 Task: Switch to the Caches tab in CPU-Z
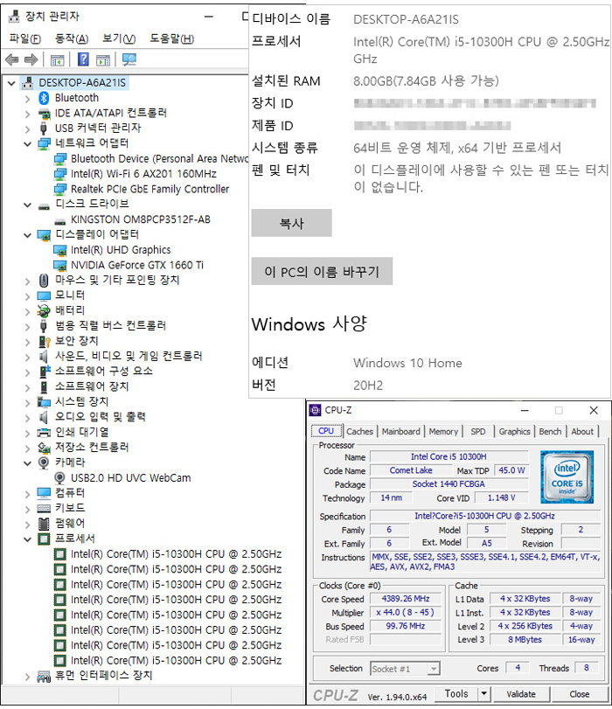pos(360,431)
